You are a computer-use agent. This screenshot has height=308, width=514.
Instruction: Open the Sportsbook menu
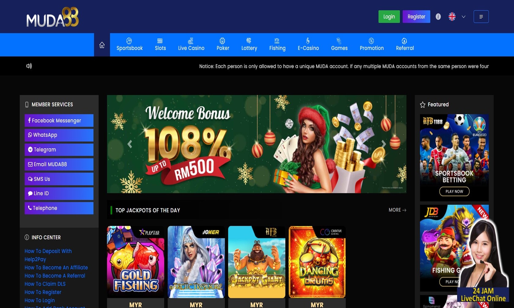point(129,45)
